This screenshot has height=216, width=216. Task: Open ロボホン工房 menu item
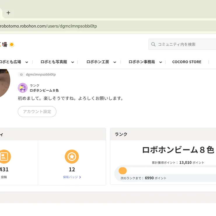tap(98, 62)
